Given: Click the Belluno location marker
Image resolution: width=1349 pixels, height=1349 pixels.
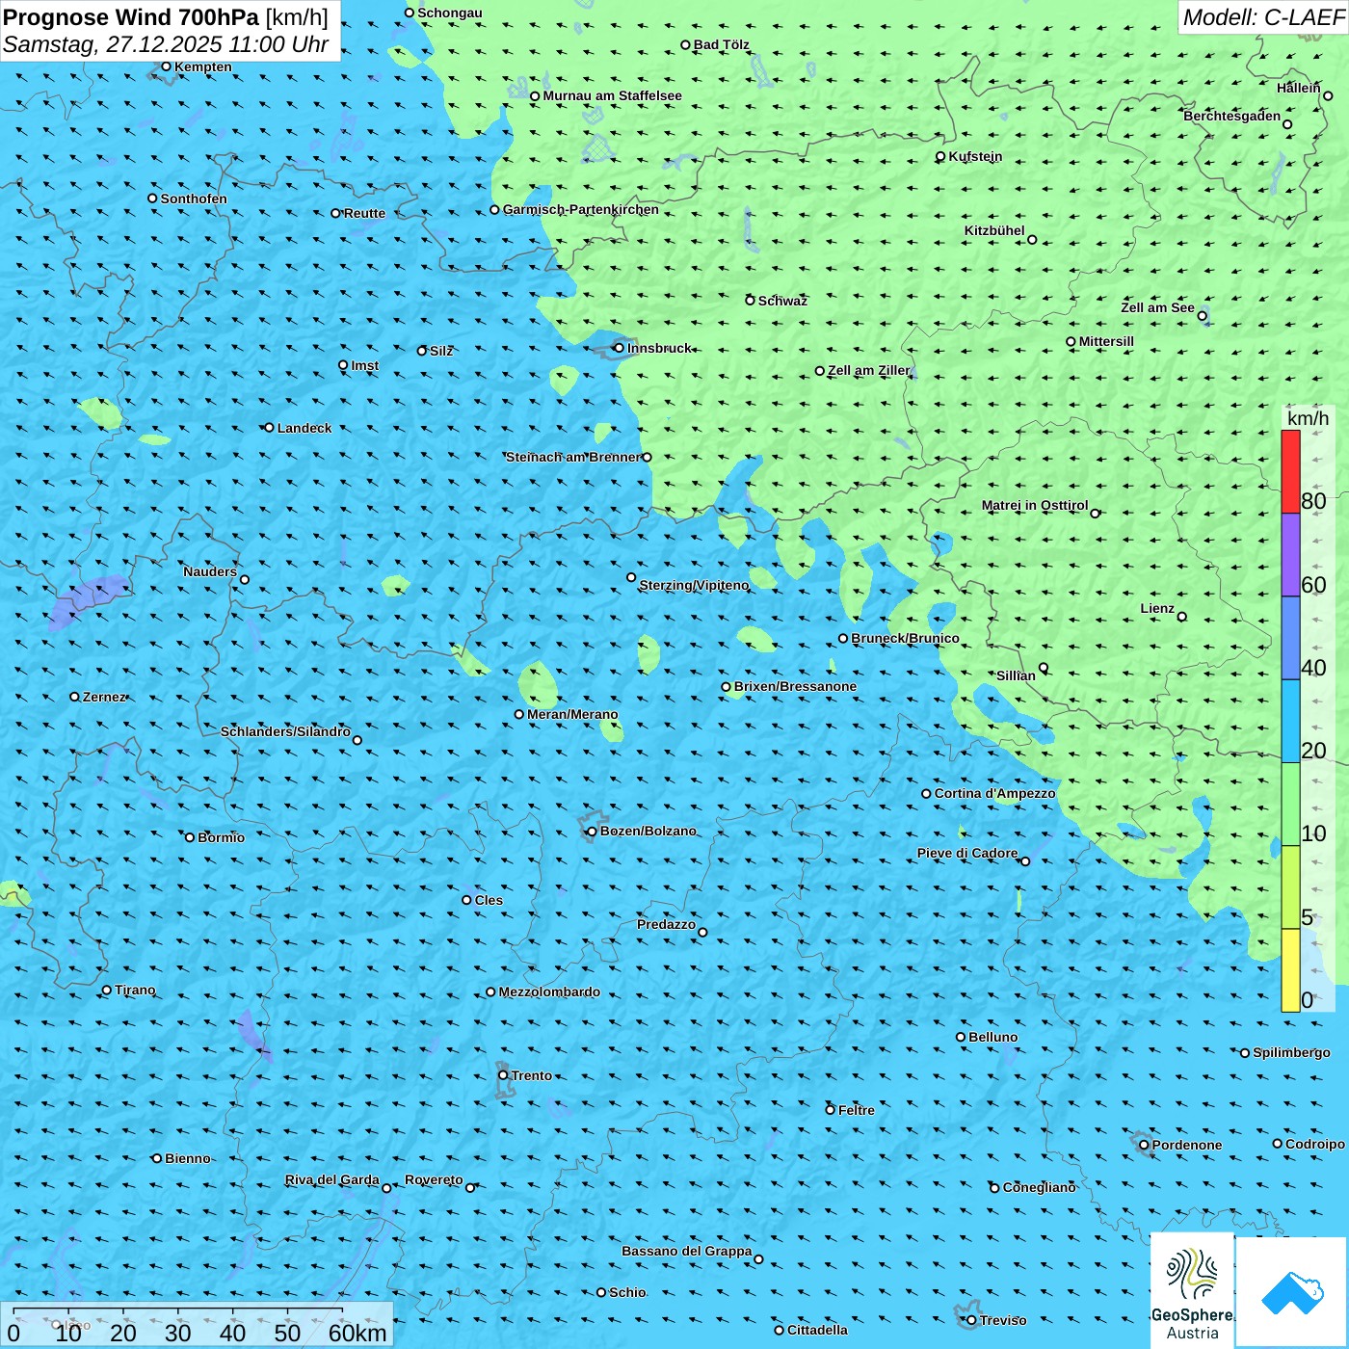Looking at the screenshot, I should 961,1037.
